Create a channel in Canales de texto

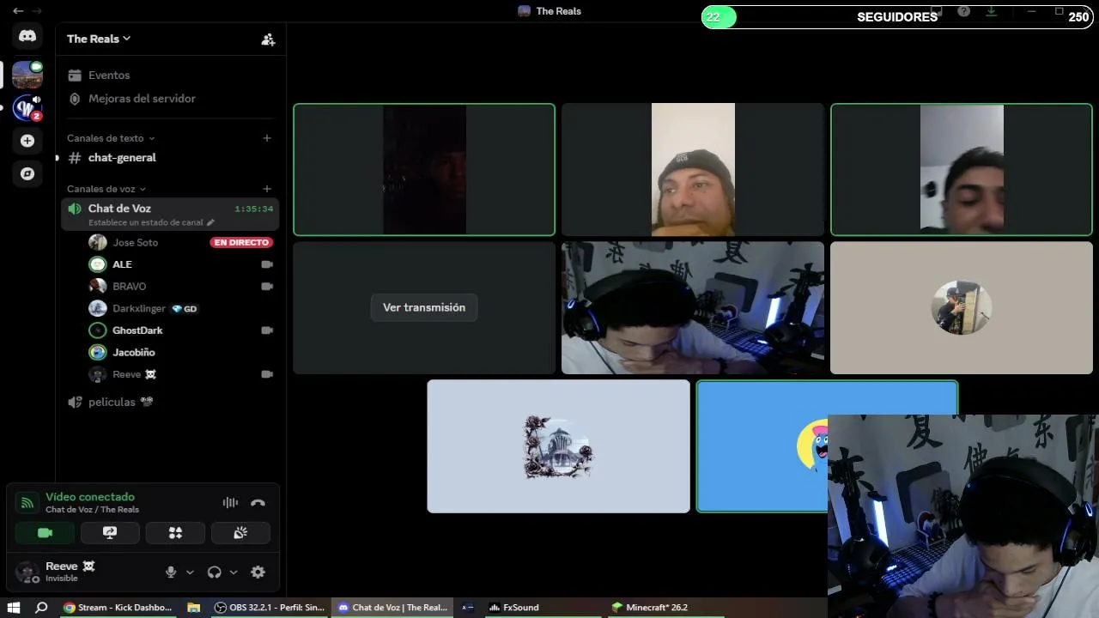point(267,138)
